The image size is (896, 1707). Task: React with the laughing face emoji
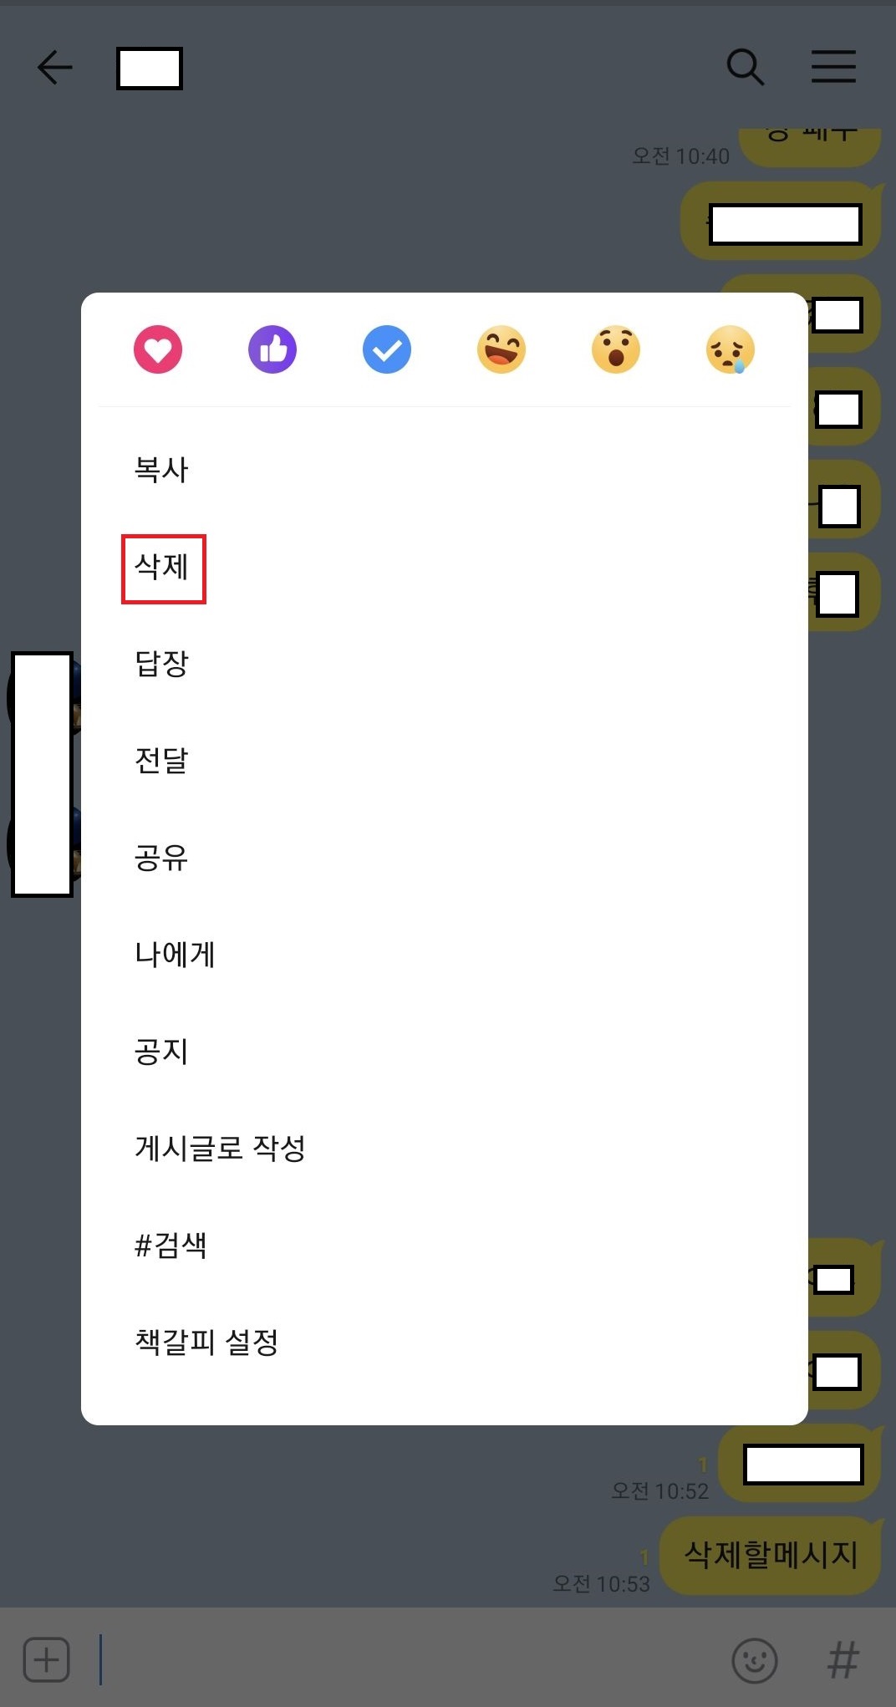[501, 349]
